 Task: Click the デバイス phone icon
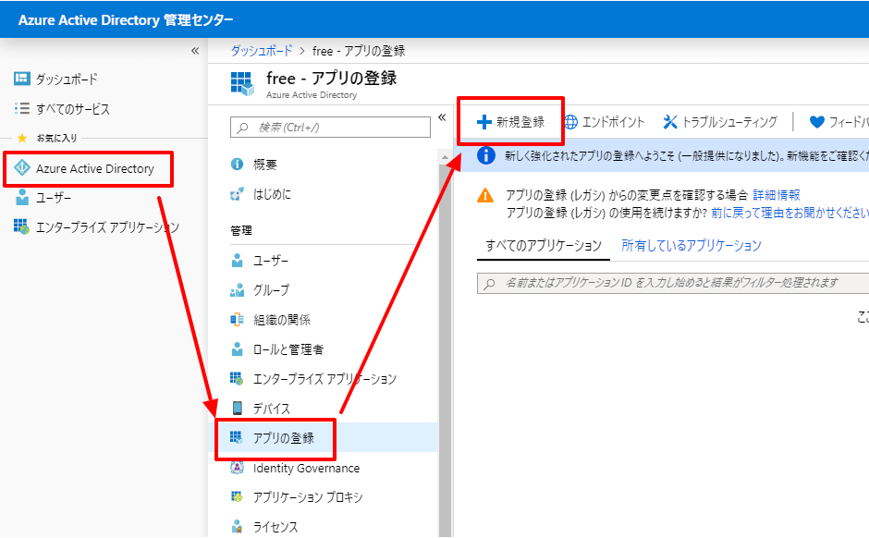238,408
